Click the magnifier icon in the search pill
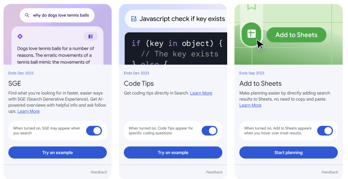 pos(27,15)
